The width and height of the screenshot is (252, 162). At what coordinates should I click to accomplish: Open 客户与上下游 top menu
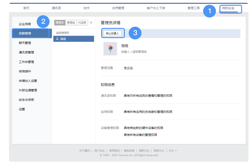155,8
